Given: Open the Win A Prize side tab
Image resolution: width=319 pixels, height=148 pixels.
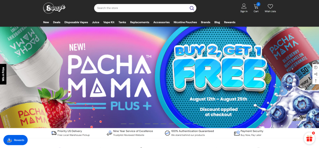Looking at the screenshot, I should coord(3,74).
